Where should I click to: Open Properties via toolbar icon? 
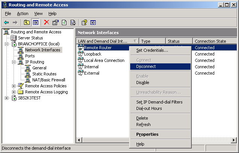tap(55, 22)
